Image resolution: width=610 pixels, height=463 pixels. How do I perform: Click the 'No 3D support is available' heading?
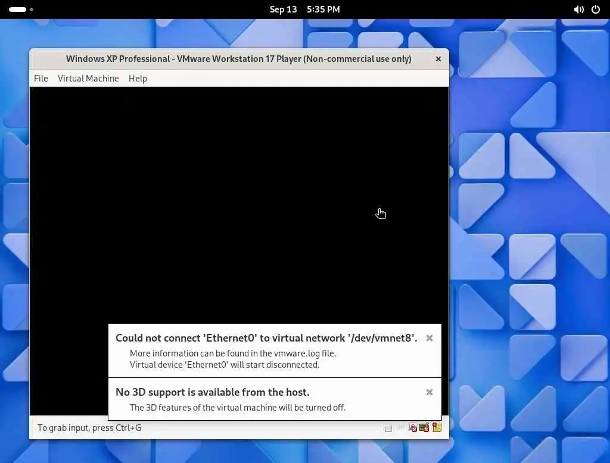[213, 392]
